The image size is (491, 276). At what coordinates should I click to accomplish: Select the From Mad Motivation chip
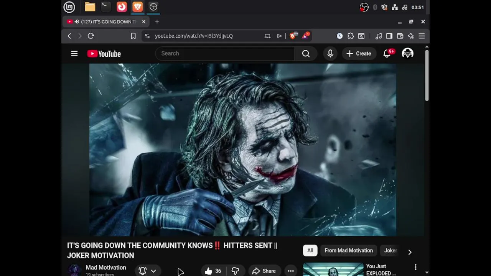(x=349, y=251)
